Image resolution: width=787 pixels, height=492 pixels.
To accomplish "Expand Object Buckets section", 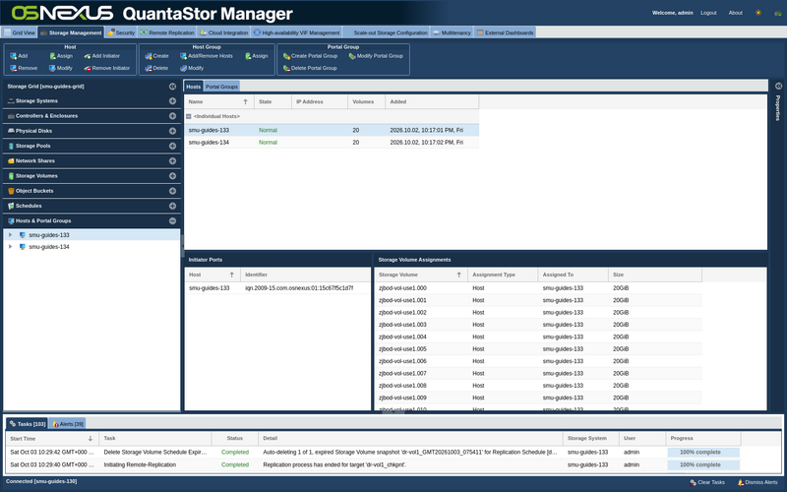I will pyautogui.click(x=173, y=191).
